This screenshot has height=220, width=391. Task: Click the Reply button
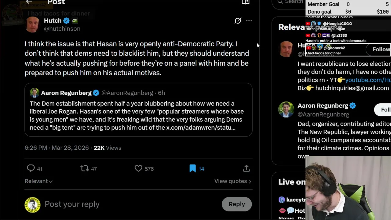tap(236, 204)
